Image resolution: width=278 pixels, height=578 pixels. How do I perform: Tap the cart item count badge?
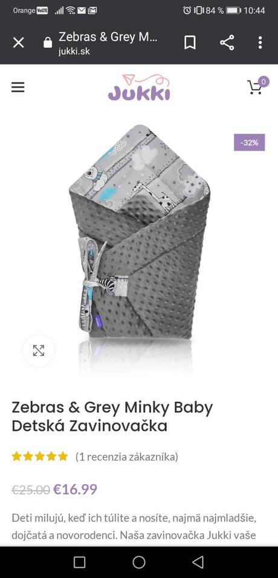click(x=263, y=82)
